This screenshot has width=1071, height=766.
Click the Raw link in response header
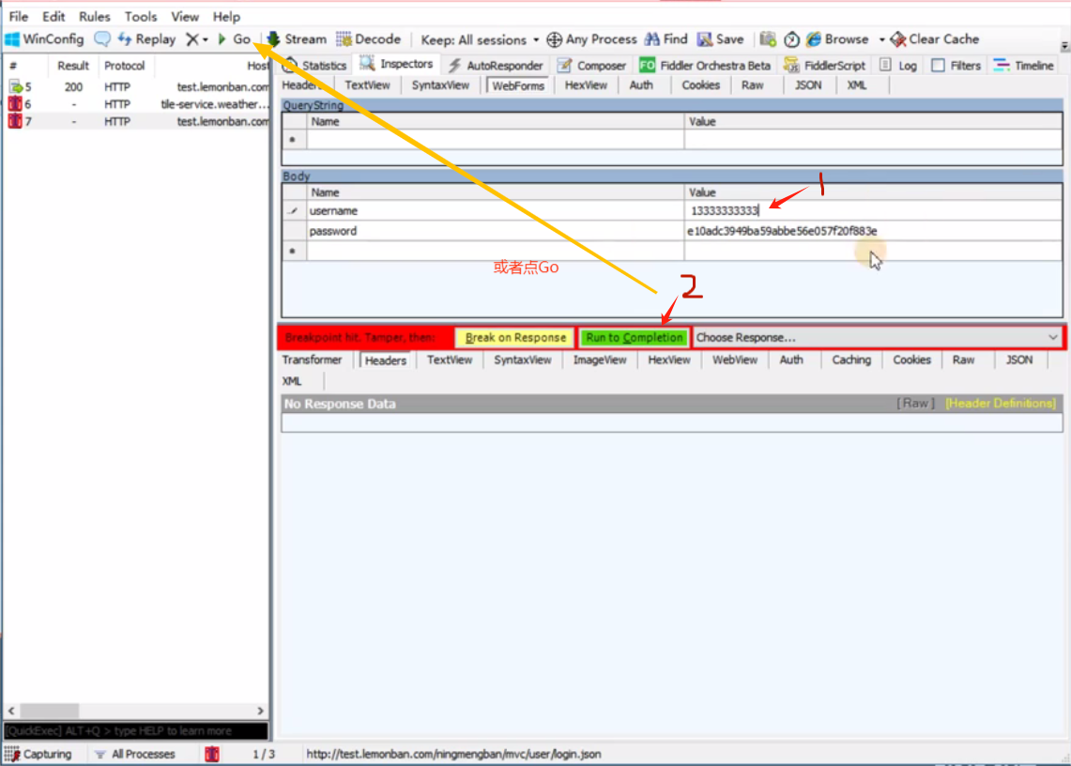(x=915, y=403)
